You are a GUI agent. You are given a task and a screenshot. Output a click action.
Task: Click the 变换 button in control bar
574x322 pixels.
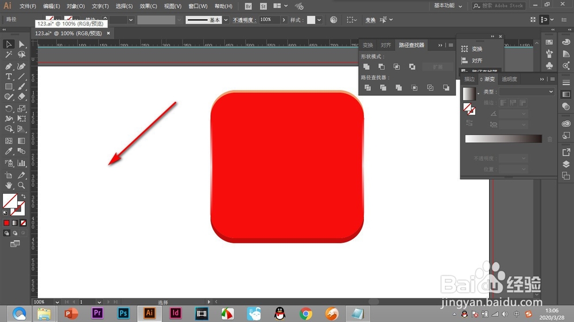click(370, 20)
